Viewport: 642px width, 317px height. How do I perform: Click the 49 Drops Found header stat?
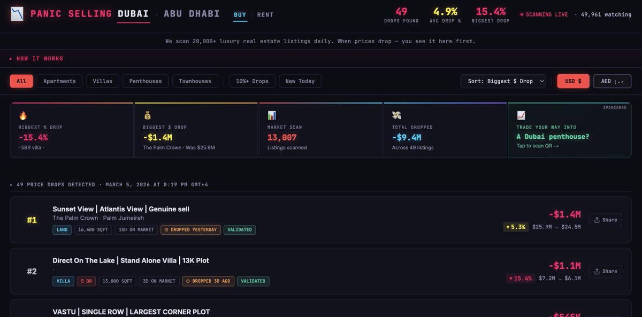(x=401, y=15)
